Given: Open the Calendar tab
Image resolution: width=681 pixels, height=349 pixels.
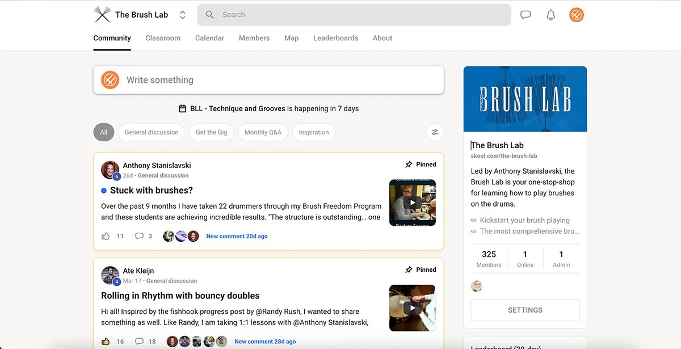Looking at the screenshot, I should coord(209,38).
